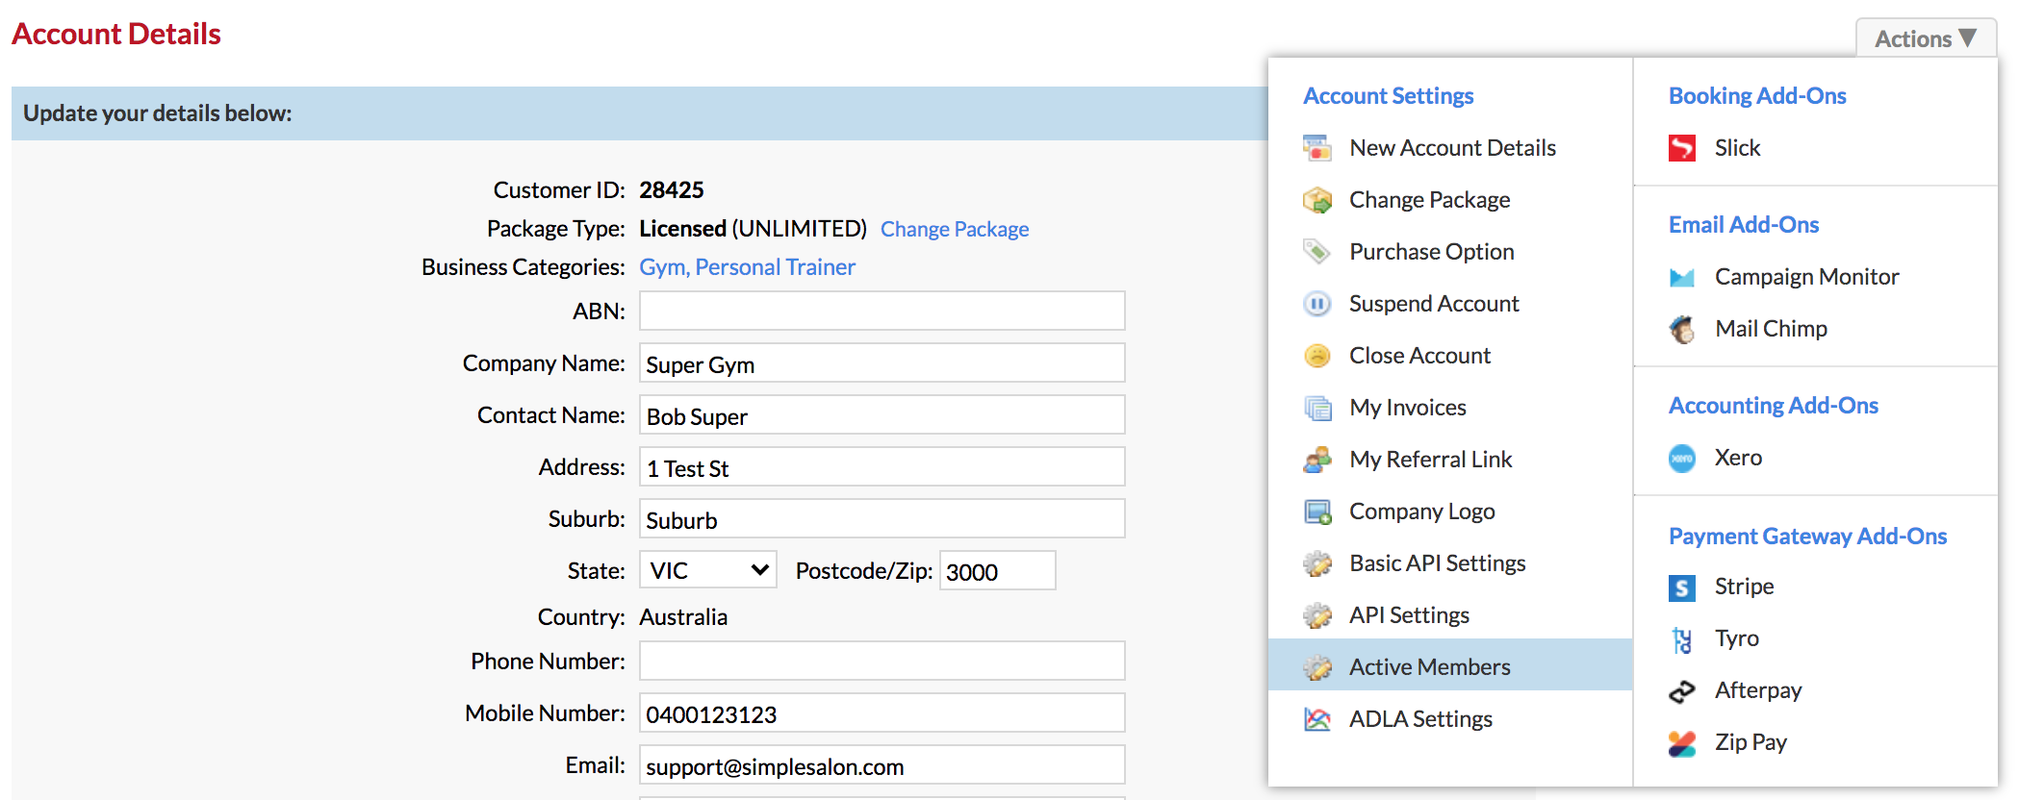Click the Zip Pay logo icon

pos(1682,742)
